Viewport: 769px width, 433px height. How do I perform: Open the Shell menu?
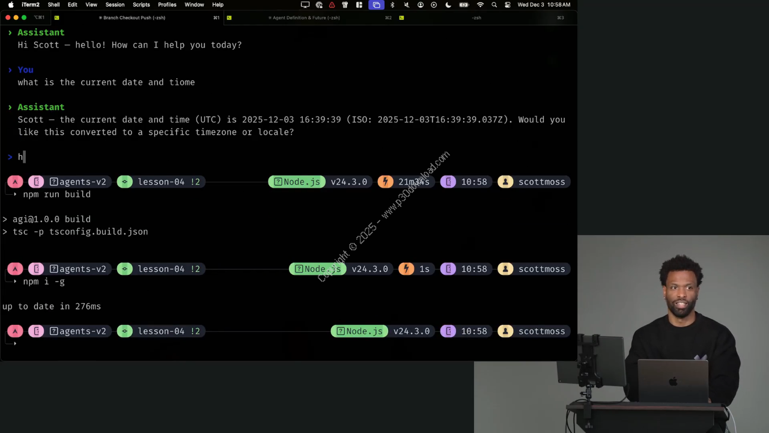coord(53,5)
